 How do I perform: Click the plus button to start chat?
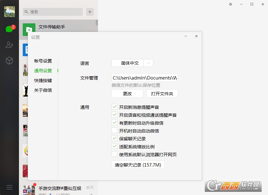click(x=90, y=12)
